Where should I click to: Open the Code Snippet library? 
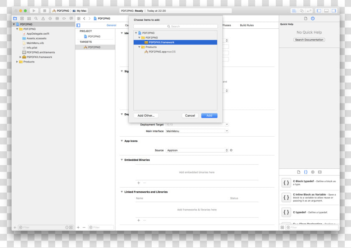(x=305, y=172)
